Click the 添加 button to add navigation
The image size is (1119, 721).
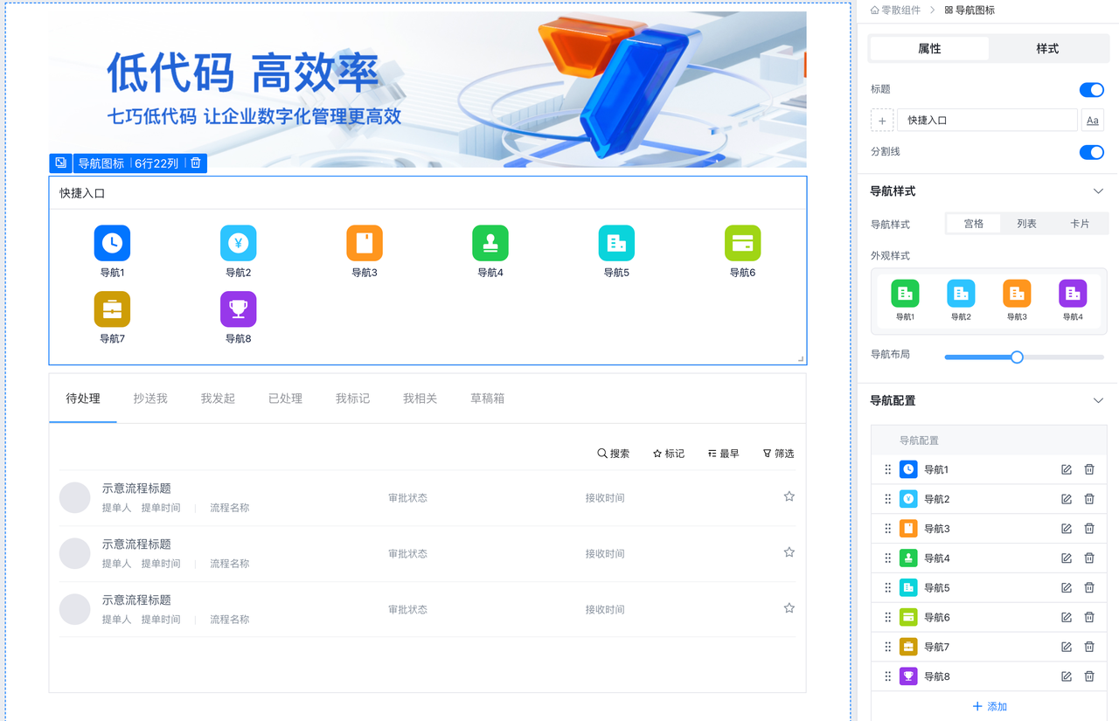[x=990, y=706]
